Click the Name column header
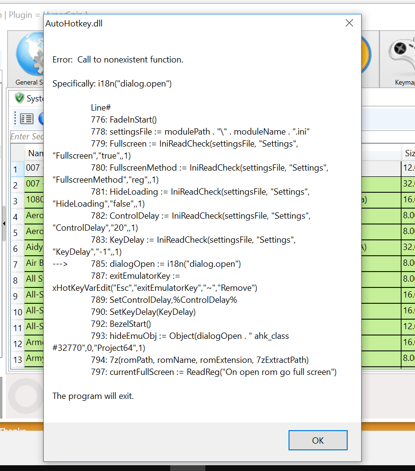415x471 pixels. coord(34,153)
